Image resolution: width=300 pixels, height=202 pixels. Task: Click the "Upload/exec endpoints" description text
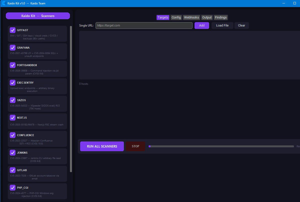tap(32, 90)
